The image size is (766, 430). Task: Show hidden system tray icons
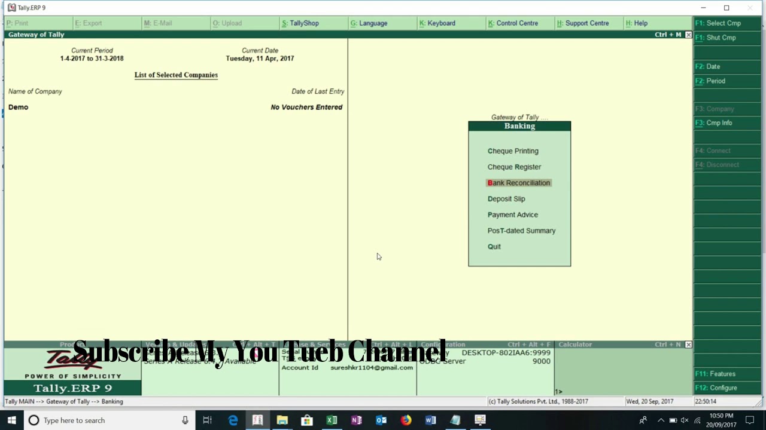point(661,420)
